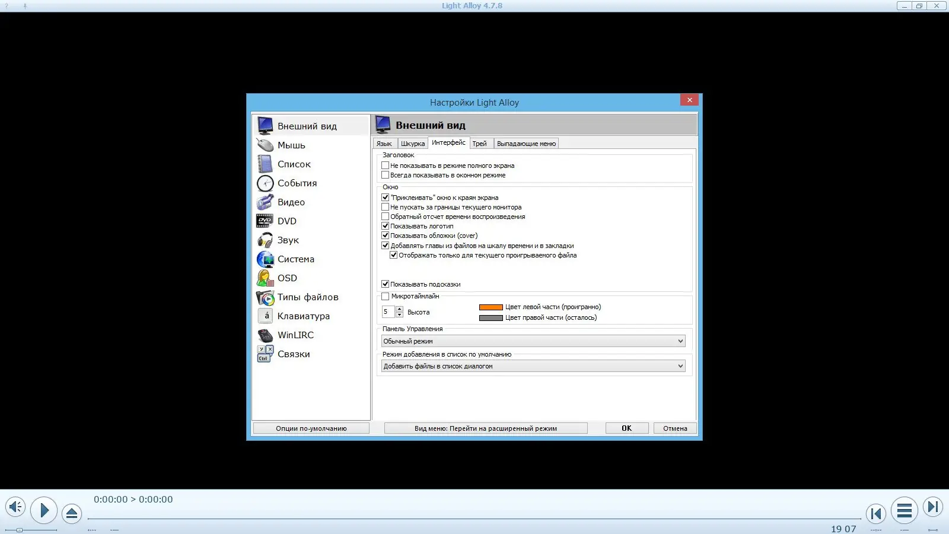
Task: Confirm settings with the OK button
Action: (x=627, y=428)
